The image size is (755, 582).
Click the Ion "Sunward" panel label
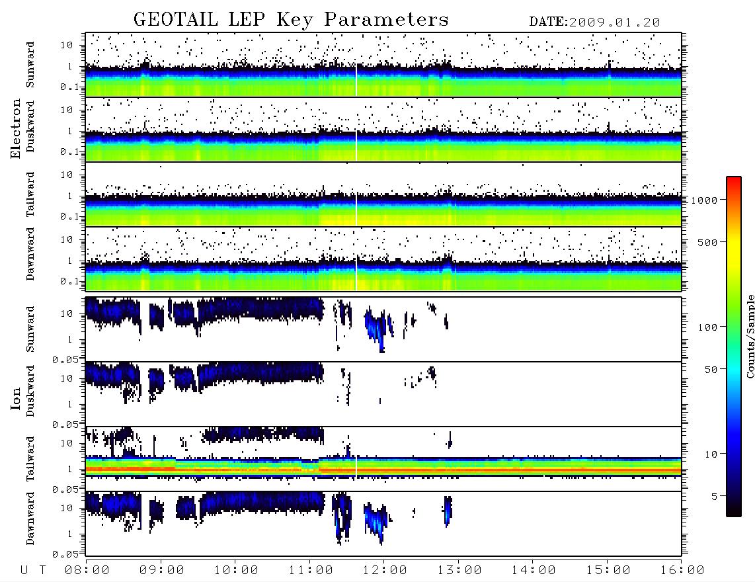pos(30,329)
